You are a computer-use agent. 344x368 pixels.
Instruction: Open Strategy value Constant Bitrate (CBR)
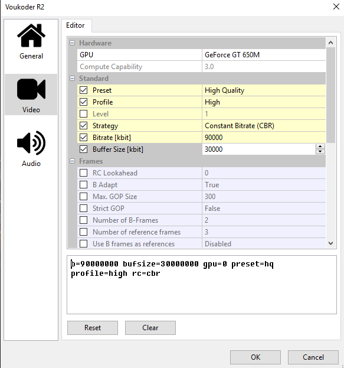(264, 126)
